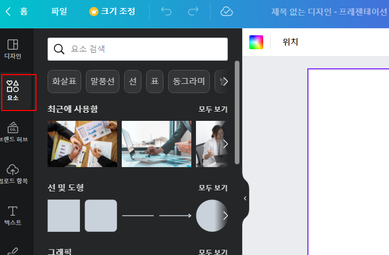
Task: Click the elements panel vertical scrollbar
Action: (237, 113)
